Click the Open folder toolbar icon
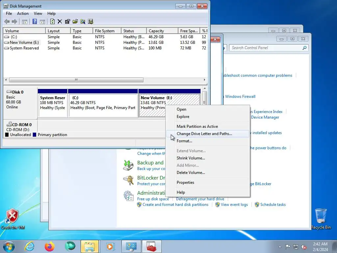This screenshot has width=337, height=253. coord(75,21)
